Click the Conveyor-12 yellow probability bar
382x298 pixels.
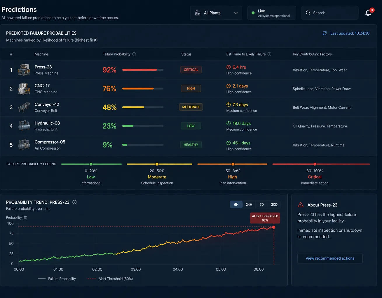pyautogui.click(x=133, y=107)
